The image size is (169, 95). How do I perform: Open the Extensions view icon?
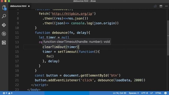pyautogui.click(x=4, y=43)
